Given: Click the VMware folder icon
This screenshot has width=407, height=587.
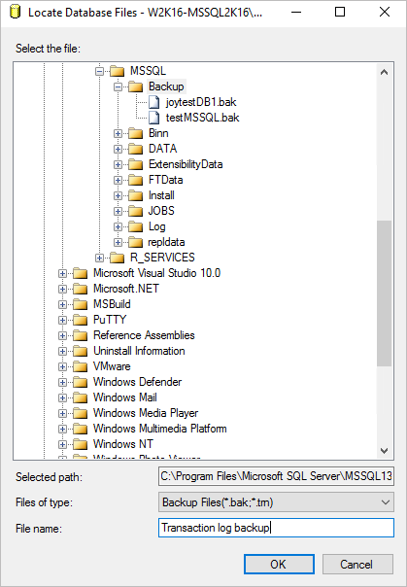Looking at the screenshot, I should (80, 366).
